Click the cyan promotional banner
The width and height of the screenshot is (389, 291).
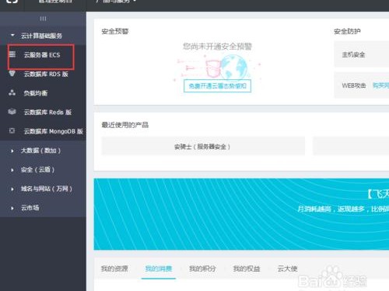coord(241,214)
